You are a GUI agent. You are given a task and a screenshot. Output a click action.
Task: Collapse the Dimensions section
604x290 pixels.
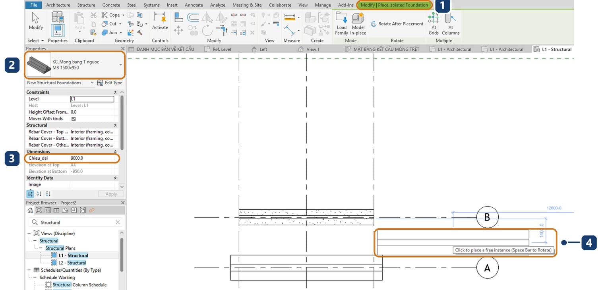pyautogui.click(x=116, y=151)
